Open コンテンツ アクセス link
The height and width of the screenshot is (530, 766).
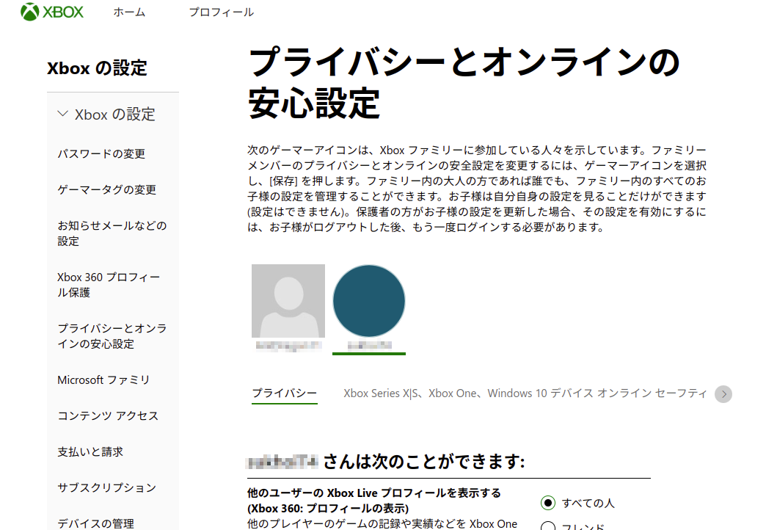coord(108,415)
